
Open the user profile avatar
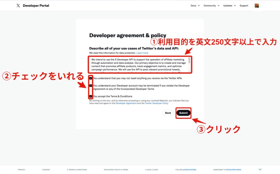pyautogui.click(x=256, y=5)
